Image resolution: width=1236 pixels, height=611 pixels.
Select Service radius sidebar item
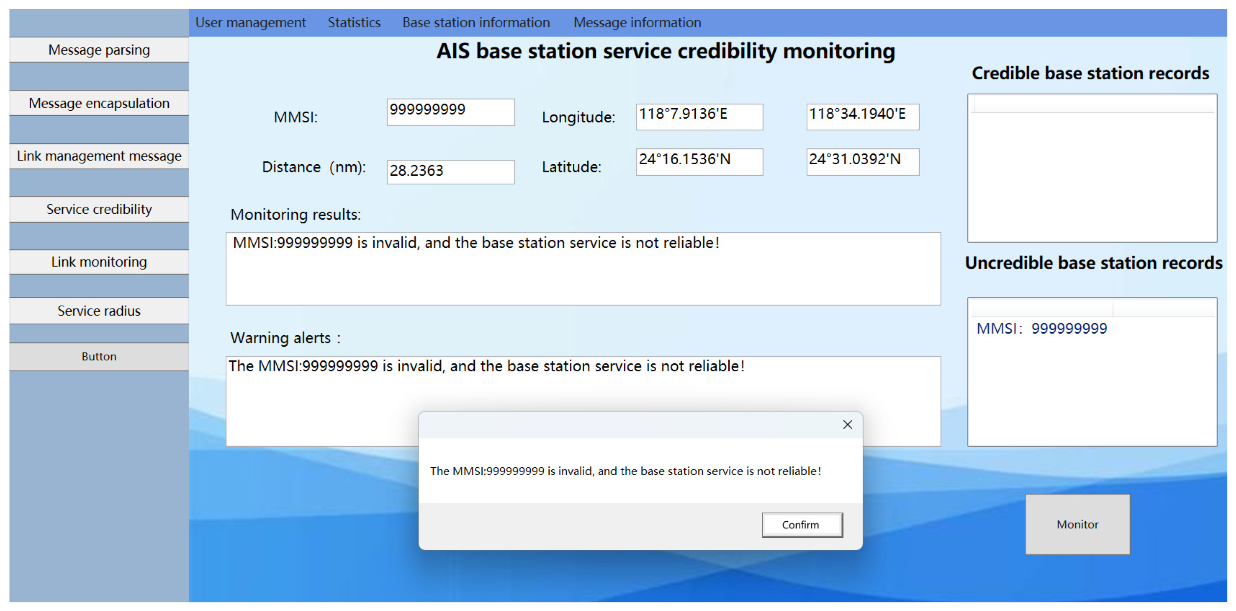click(99, 311)
